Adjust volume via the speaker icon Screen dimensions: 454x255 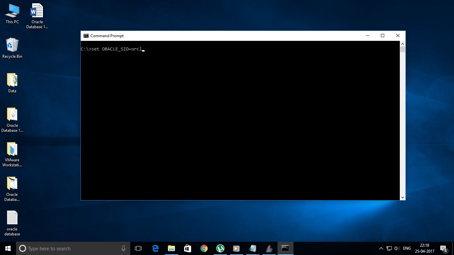point(397,248)
